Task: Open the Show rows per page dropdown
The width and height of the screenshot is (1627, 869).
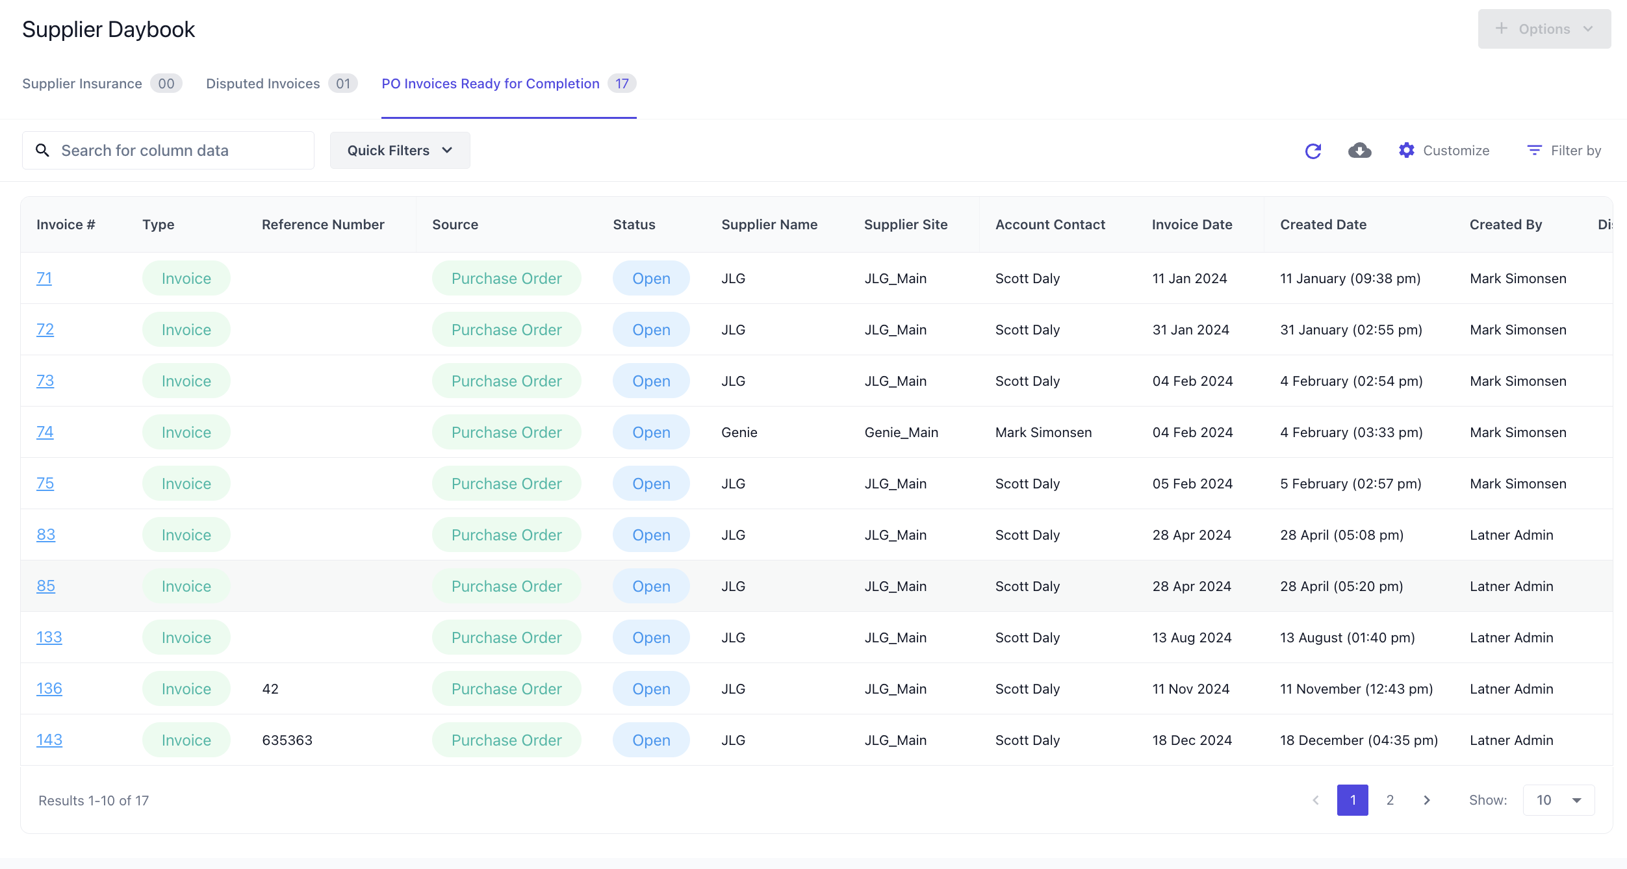Action: tap(1559, 800)
